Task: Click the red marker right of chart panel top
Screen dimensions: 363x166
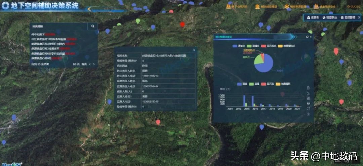Action: pyautogui.click(x=336, y=51)
